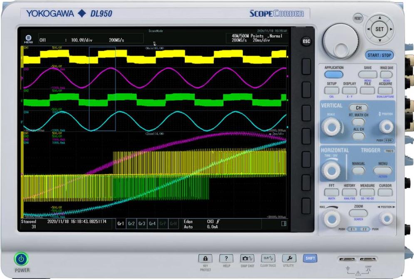The width and height of the screenshot is (414, 279).
Task: Click the VERTICAL SCALE knob
Action: click(331, 127)
